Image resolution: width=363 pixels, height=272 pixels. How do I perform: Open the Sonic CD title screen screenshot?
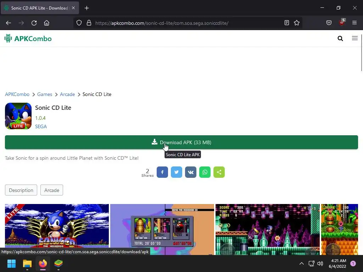57,229
